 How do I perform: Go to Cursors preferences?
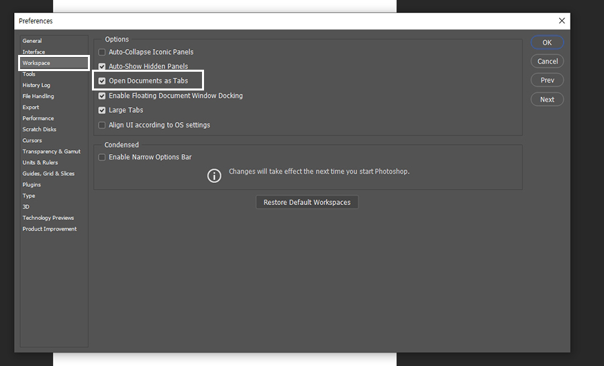coord(32,141)
